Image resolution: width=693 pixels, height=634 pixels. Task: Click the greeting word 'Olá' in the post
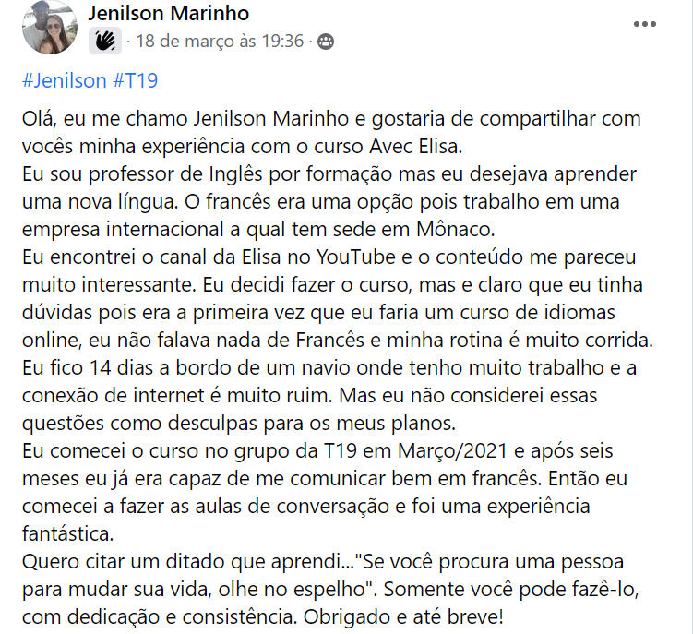point(38,119)
